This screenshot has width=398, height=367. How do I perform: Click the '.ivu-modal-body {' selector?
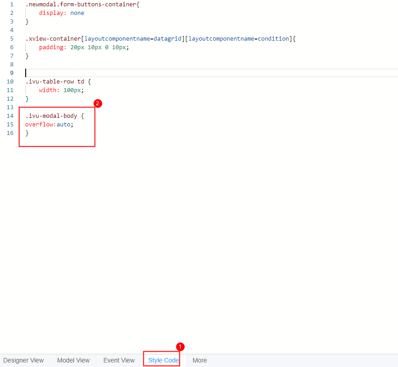55,116
